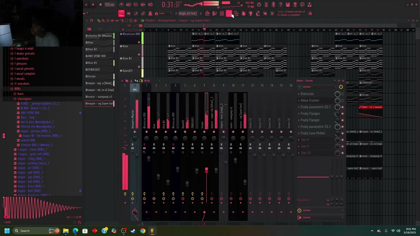
Task: Toggle the metronome icon
Action: pos(121,5)
